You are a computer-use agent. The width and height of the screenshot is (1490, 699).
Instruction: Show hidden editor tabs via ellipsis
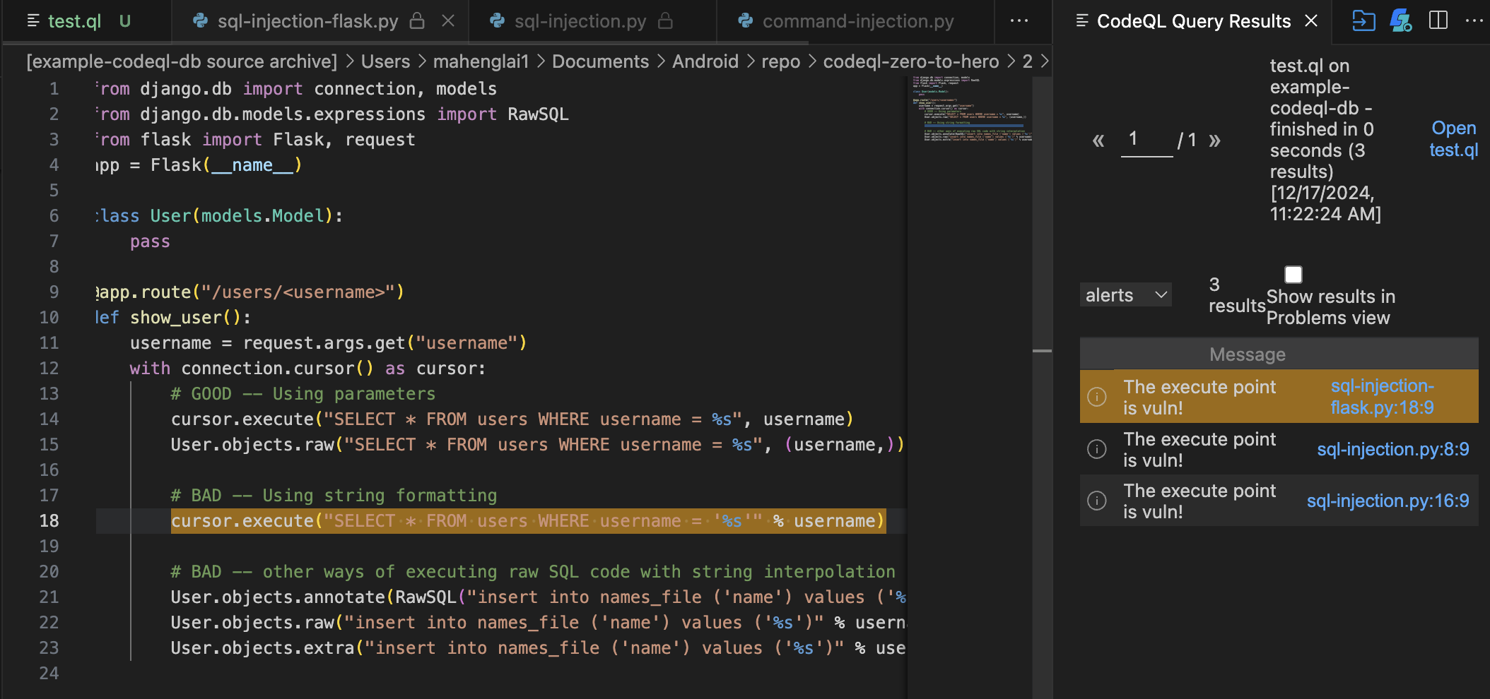pyautogui.click(x=1019, y=21)
